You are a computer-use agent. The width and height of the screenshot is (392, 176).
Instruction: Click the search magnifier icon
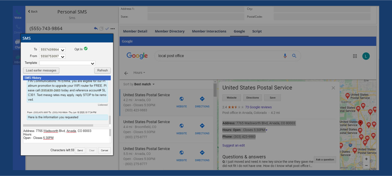pyautogui.click(x=294, y=56)
